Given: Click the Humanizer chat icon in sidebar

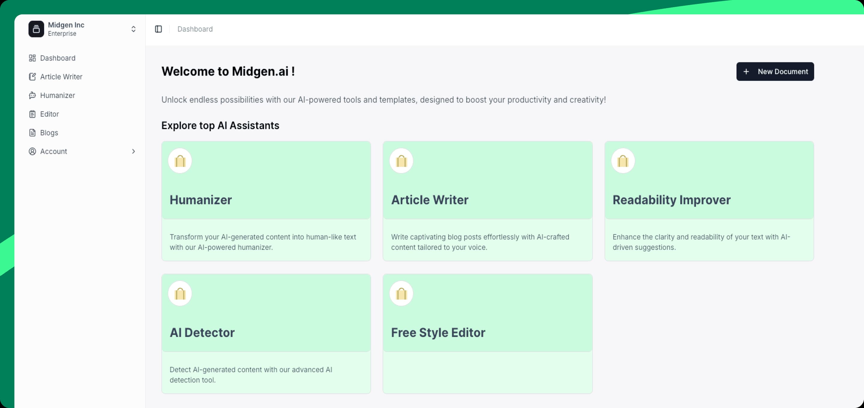Looking at the screenshot, I should 32,95.
